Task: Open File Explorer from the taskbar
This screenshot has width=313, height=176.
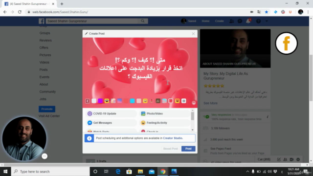Action: pos(140,172)
